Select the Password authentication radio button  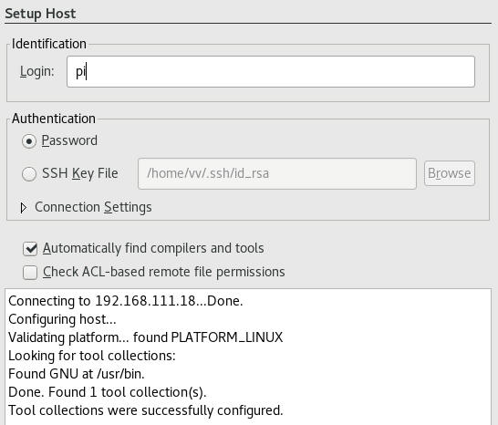click(x=29, y=141)
